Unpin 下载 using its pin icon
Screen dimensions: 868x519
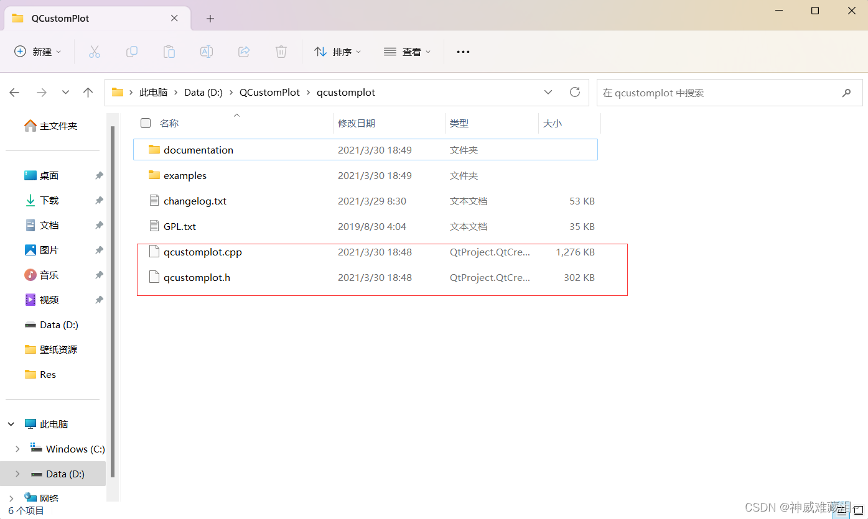(x=99, y=201)
